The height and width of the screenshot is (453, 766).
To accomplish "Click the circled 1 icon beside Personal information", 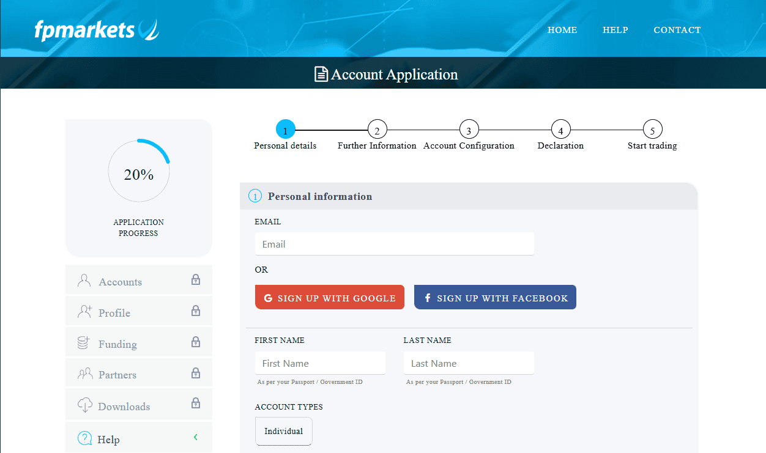I will click(255, 196).
